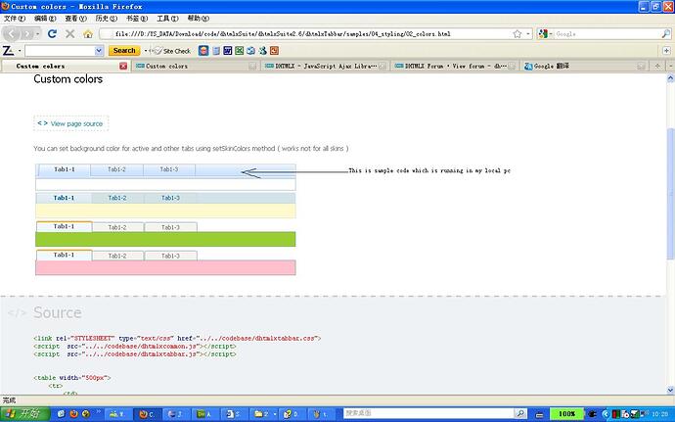Go back with the browser Back arrow
The height and width of the screenshot is (422, 675).
point(12,33)
